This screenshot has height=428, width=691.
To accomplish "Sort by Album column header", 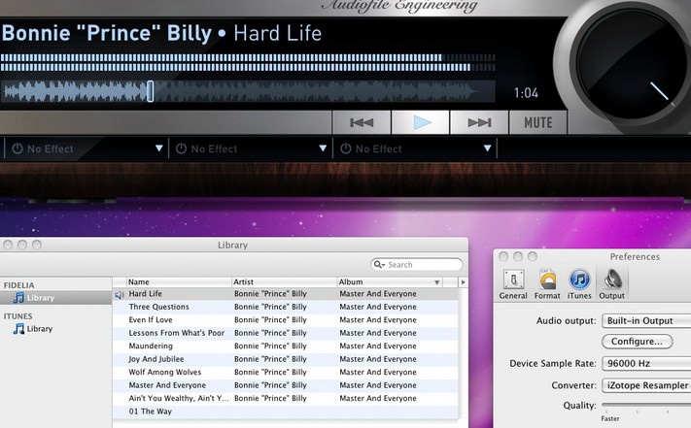I will point(390,282).
